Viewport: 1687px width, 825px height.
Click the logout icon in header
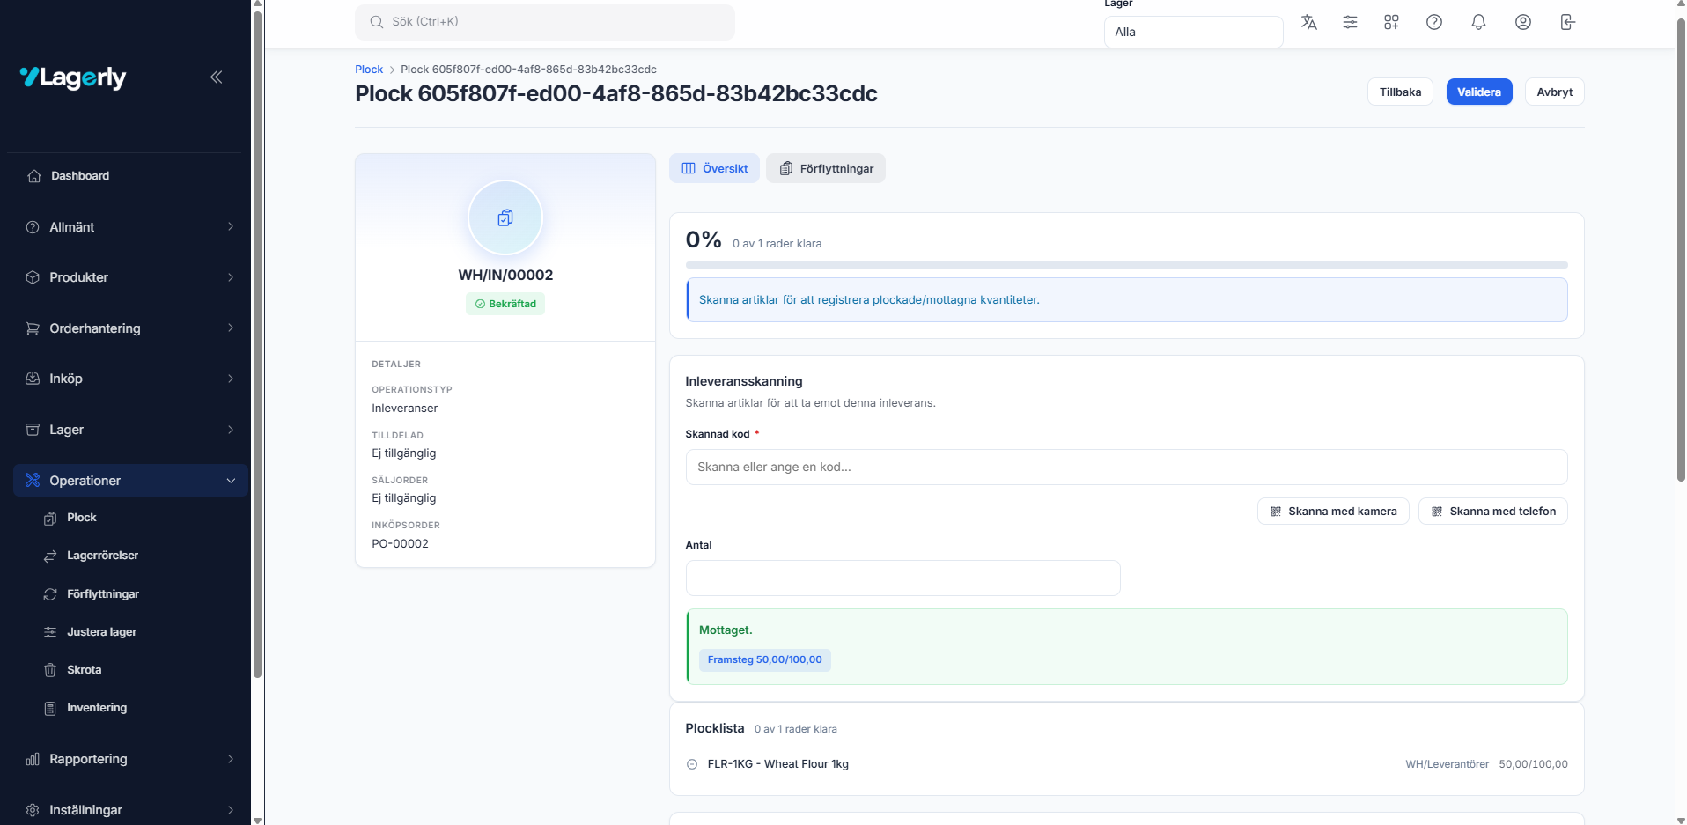[x=1567, y=23]
